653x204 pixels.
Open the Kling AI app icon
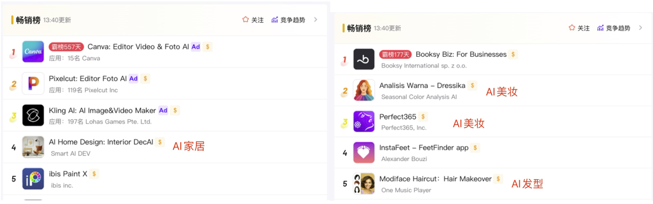tap(33, 115)
